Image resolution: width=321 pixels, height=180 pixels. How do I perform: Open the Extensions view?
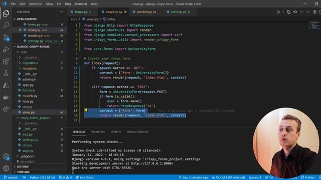(x=6, y=61)
